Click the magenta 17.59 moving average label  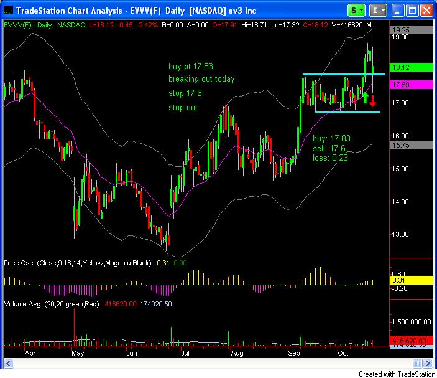click(411, 85)
